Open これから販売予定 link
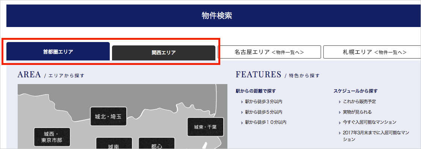421x149 pixels. [x=359, y=102]
